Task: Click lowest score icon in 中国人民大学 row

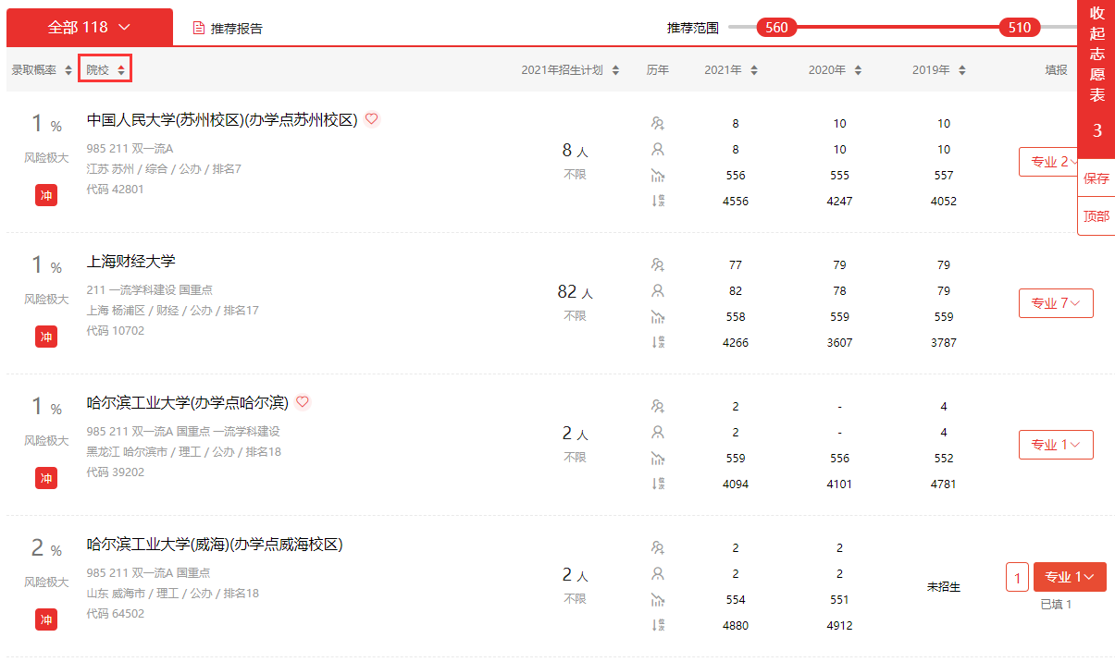Action: 658,175
